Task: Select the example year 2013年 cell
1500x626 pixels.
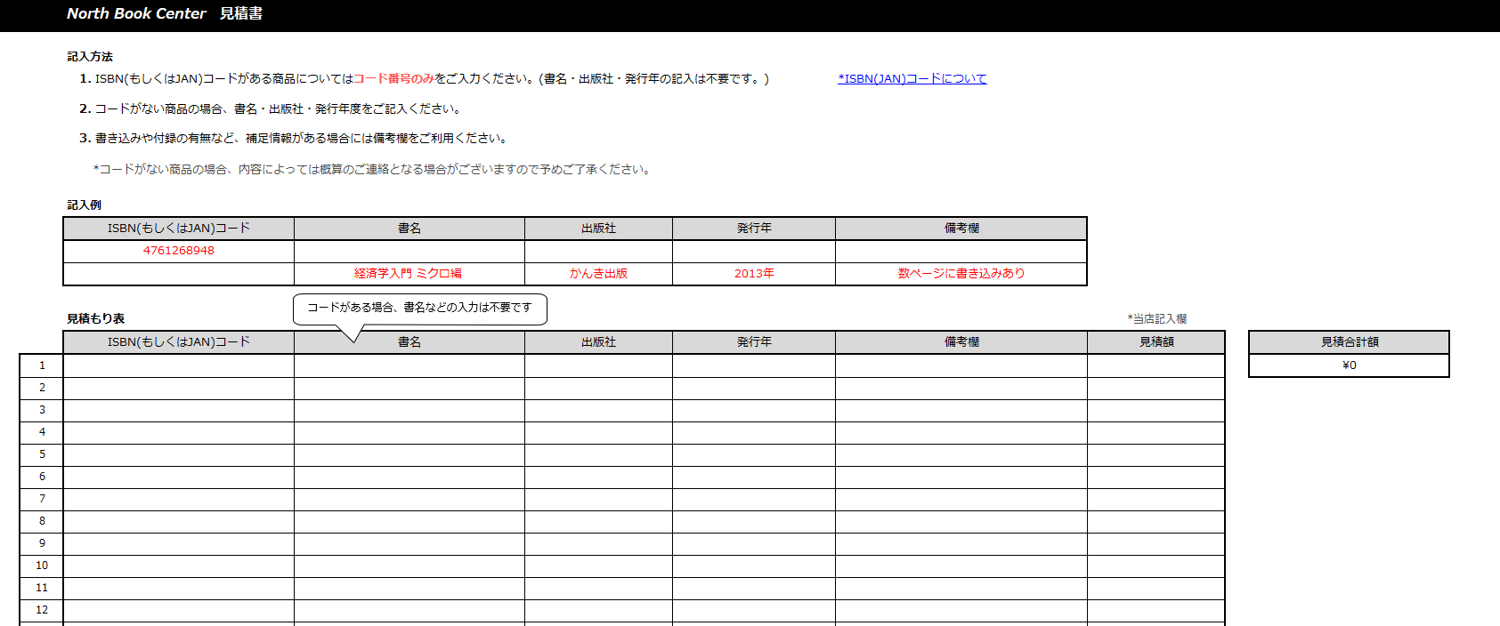Action: (x=754, y=274)
